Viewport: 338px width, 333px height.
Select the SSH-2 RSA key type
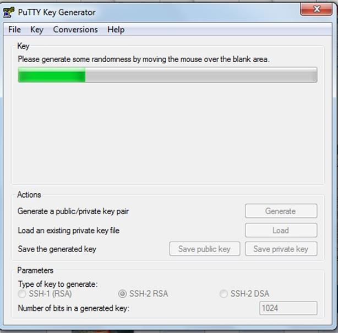pyautogui.click(x=143, y=293)
